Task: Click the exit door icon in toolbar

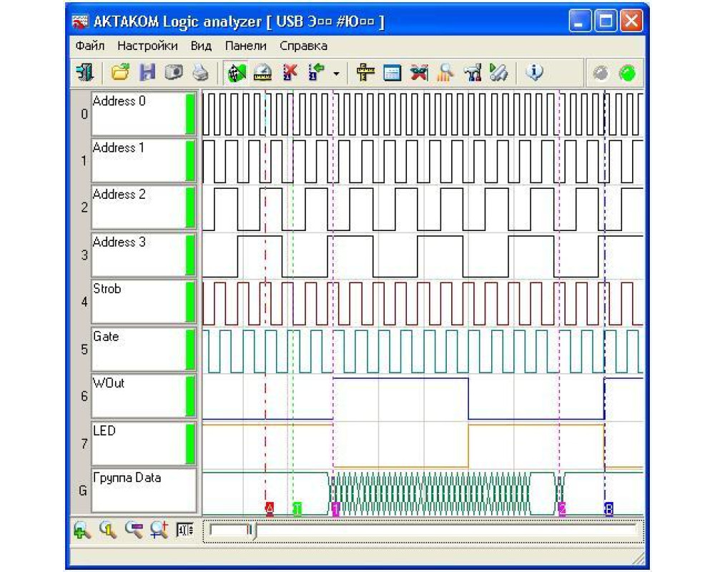Action: point(84,73)
